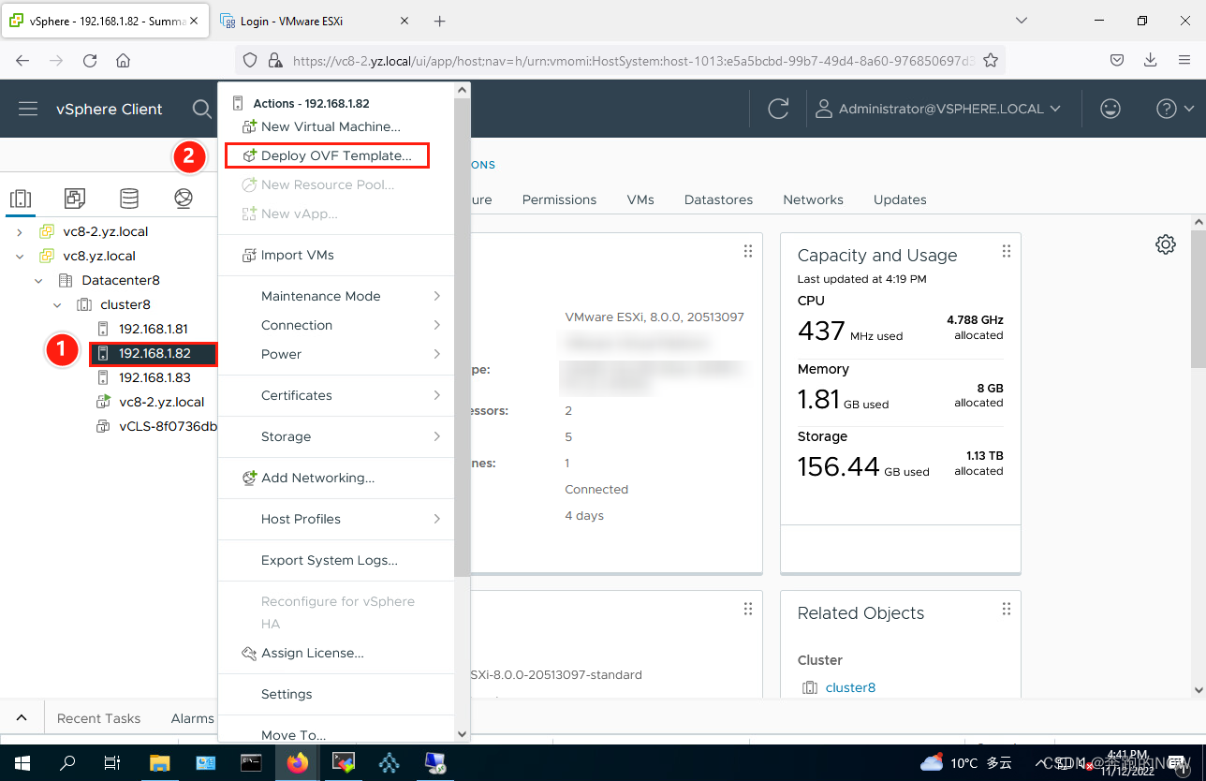The height and width of the screenshot is (781, 1206).
Task: Collapse the vc8.yz.local vCenter node
Action: click(x=20, y=256)
